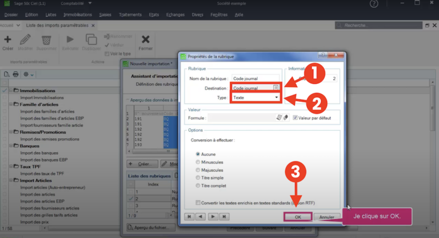Click the help button in the dialog title bar
The height and width of the screenshot is (238, 439).
323,55
